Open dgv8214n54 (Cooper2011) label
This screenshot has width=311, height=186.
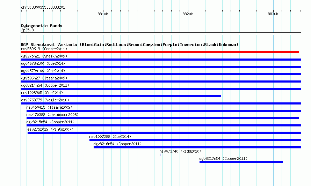[x=45, y=85]
